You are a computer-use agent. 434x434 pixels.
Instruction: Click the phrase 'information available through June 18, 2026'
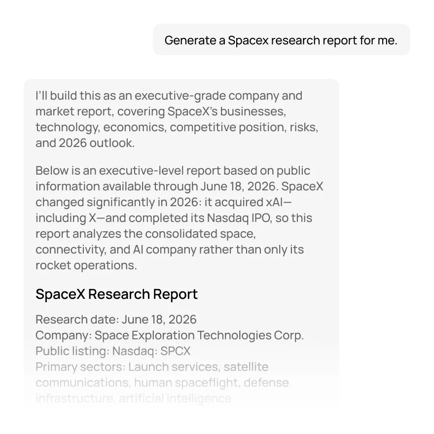click(157, 186)
